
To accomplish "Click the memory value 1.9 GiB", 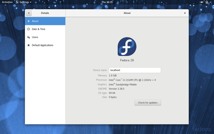I will pos(113,76).
